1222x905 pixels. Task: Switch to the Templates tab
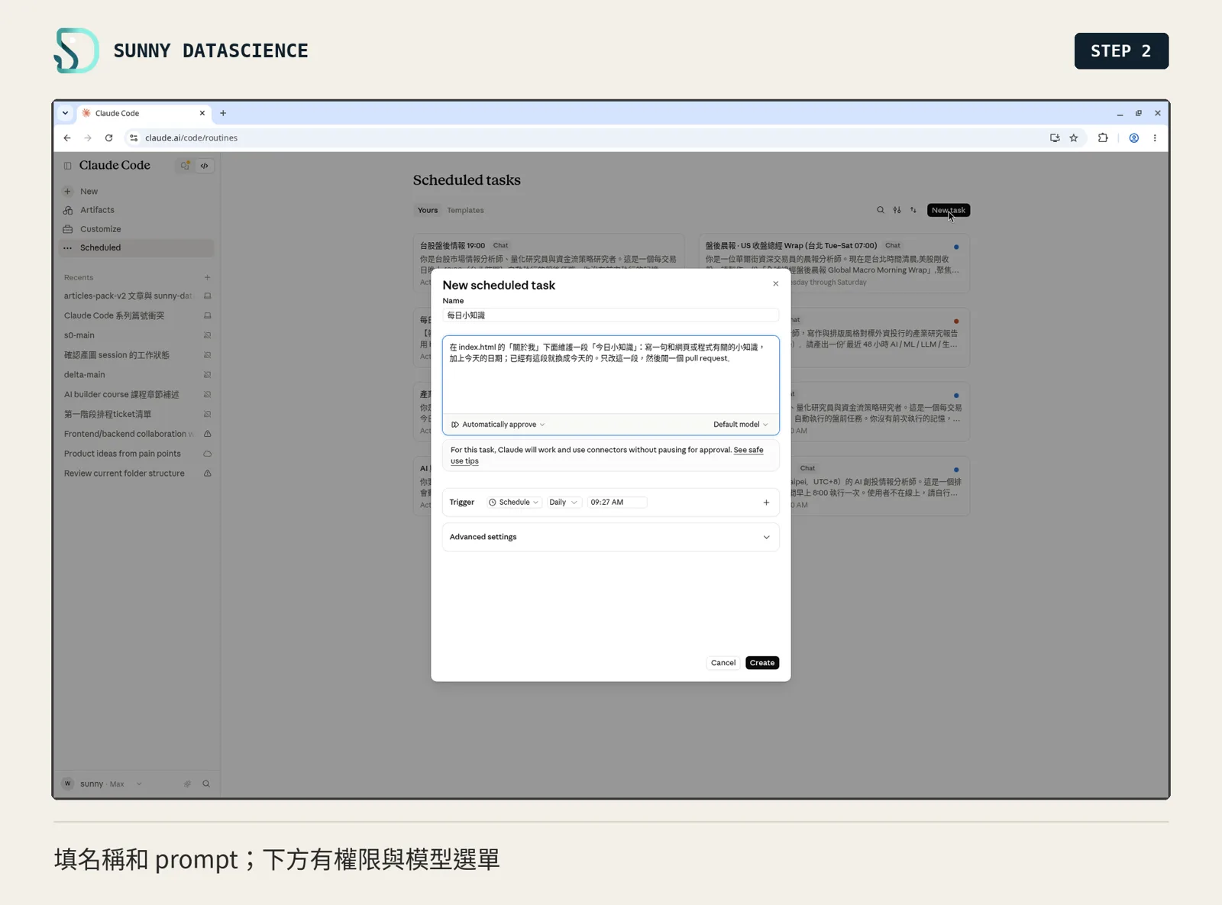pos(465,210)
